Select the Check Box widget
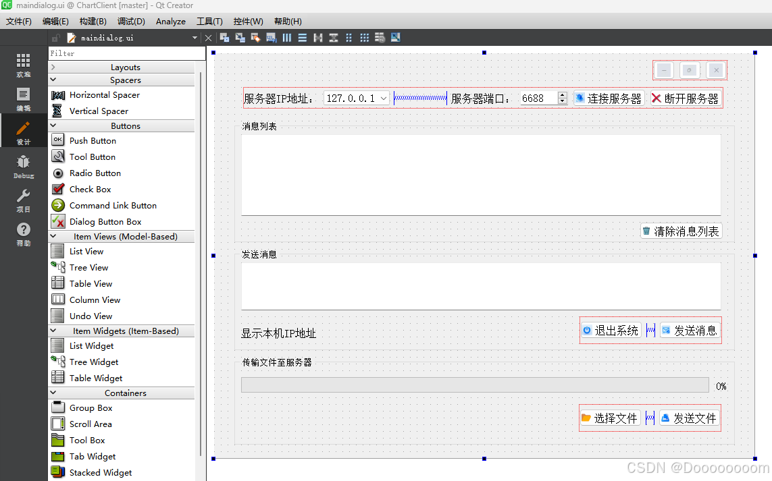772x481 pixels. tap(88, 189)
